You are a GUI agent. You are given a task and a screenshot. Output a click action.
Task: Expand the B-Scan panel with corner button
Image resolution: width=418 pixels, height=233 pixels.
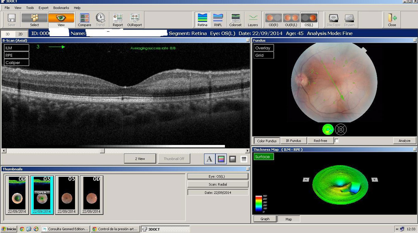[x=248, y=40]
